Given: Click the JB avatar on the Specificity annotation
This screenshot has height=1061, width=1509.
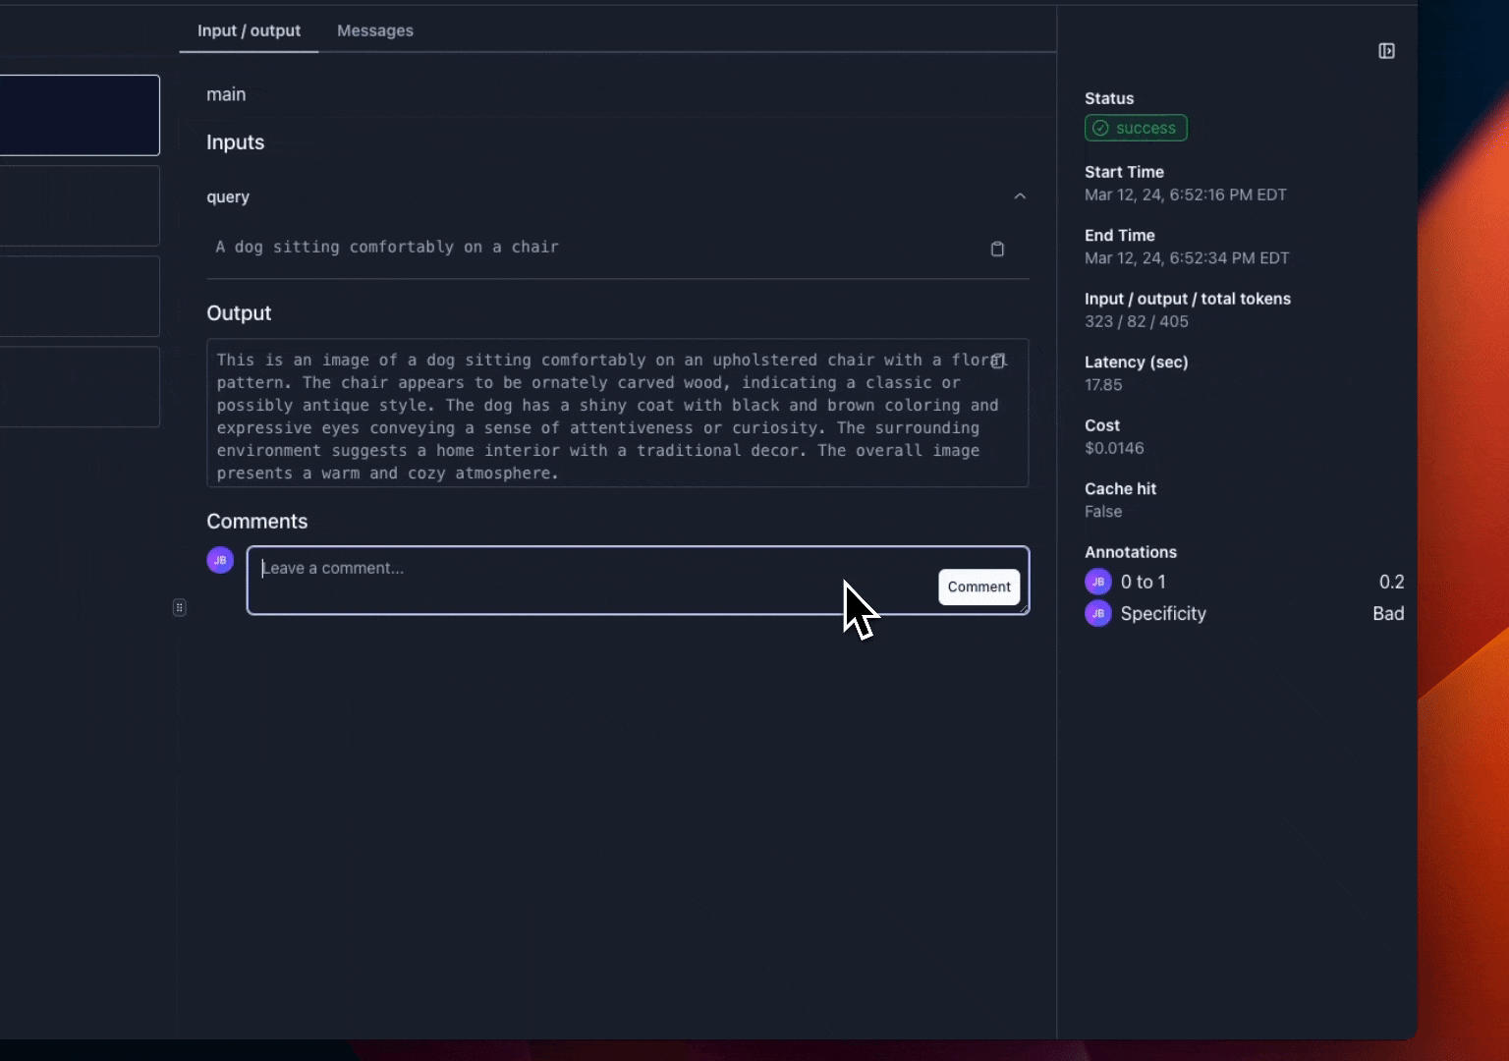Looking at the screenshot, I should tap(1096, 613).
